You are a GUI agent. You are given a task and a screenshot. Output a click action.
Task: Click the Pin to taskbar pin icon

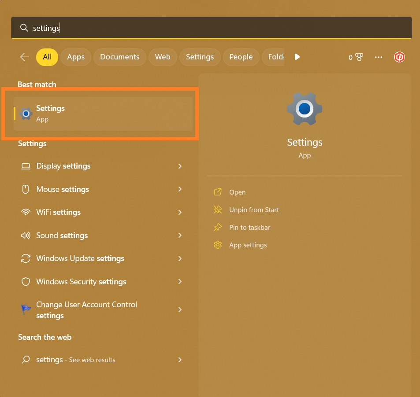coord(218,228)
